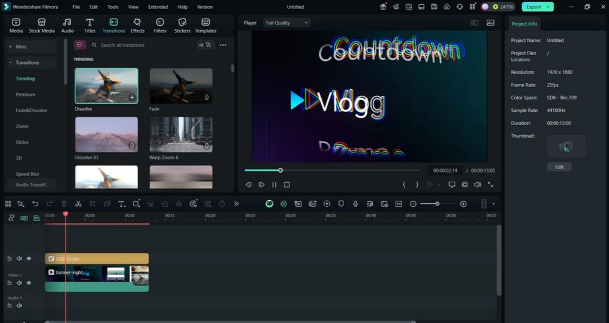Click the undo arrow in timeline toolbar

[35, 204]
